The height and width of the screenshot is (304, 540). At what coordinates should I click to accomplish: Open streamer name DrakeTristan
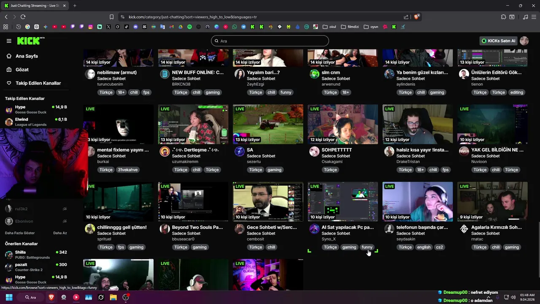point(408,162)
